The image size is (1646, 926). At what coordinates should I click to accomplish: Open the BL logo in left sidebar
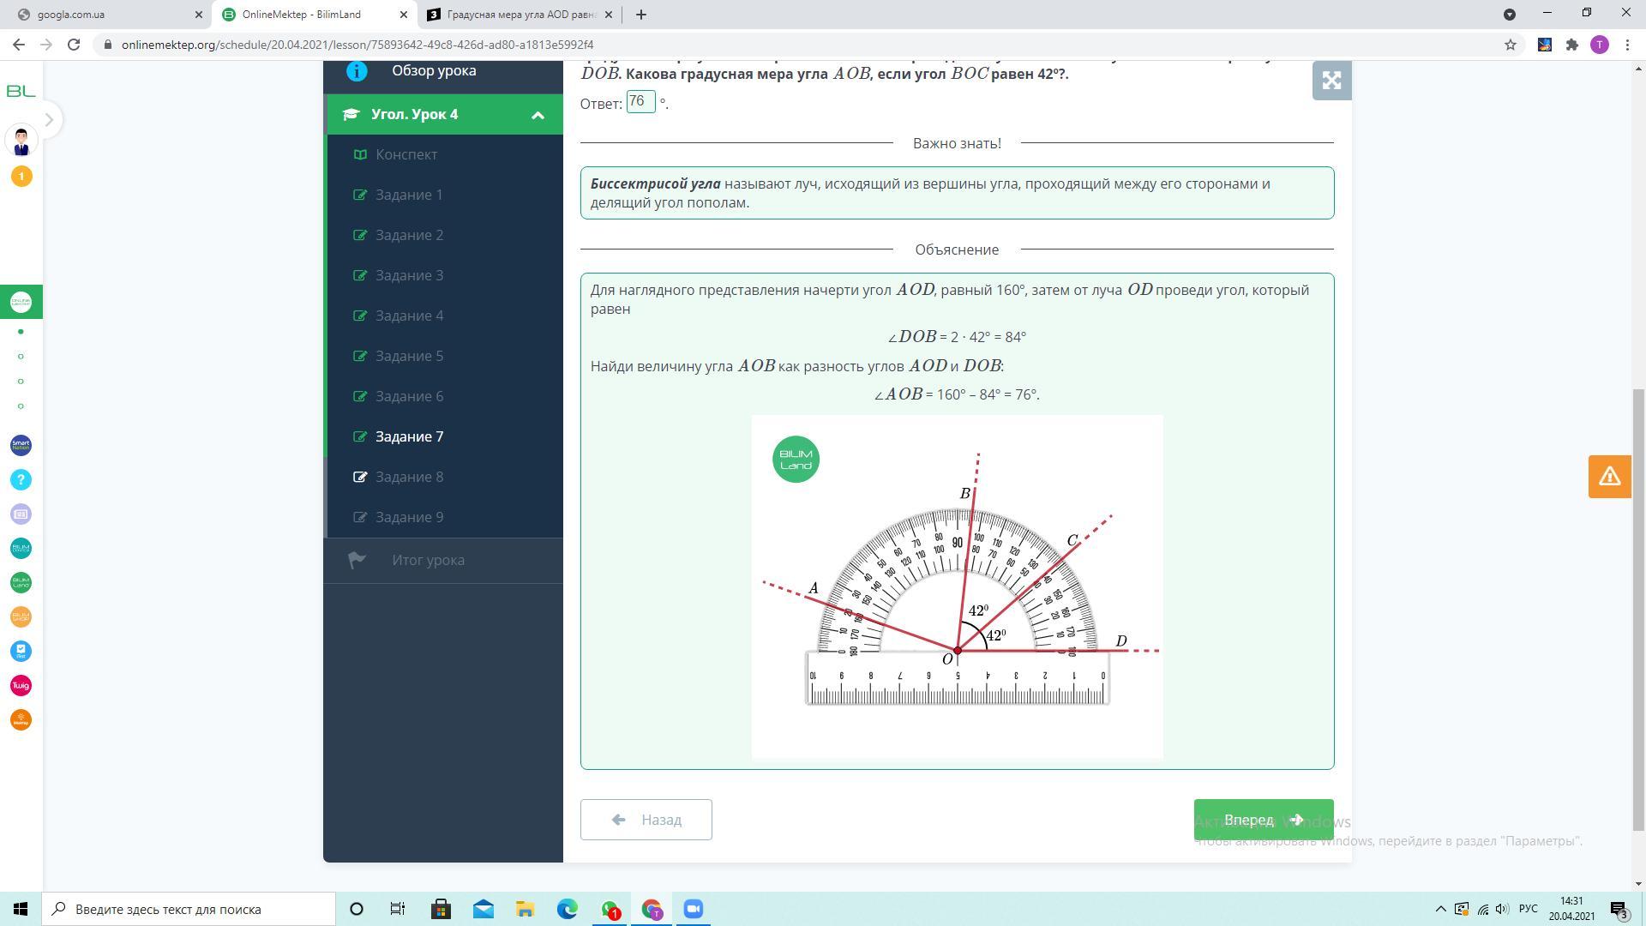pyautogui.click(x=21, y=91)
